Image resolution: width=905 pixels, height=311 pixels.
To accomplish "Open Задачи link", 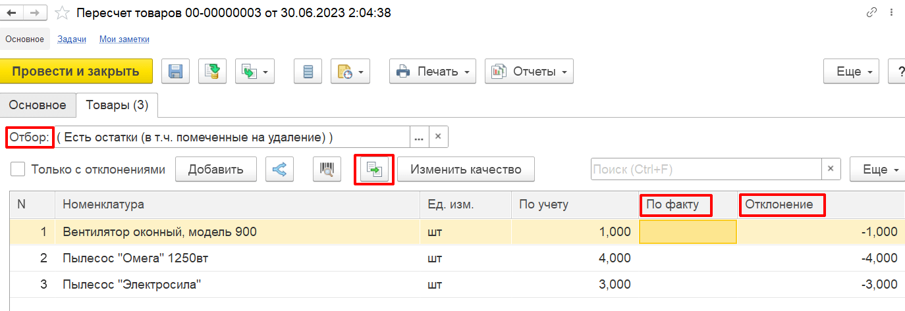I will [x=72, y=39].
